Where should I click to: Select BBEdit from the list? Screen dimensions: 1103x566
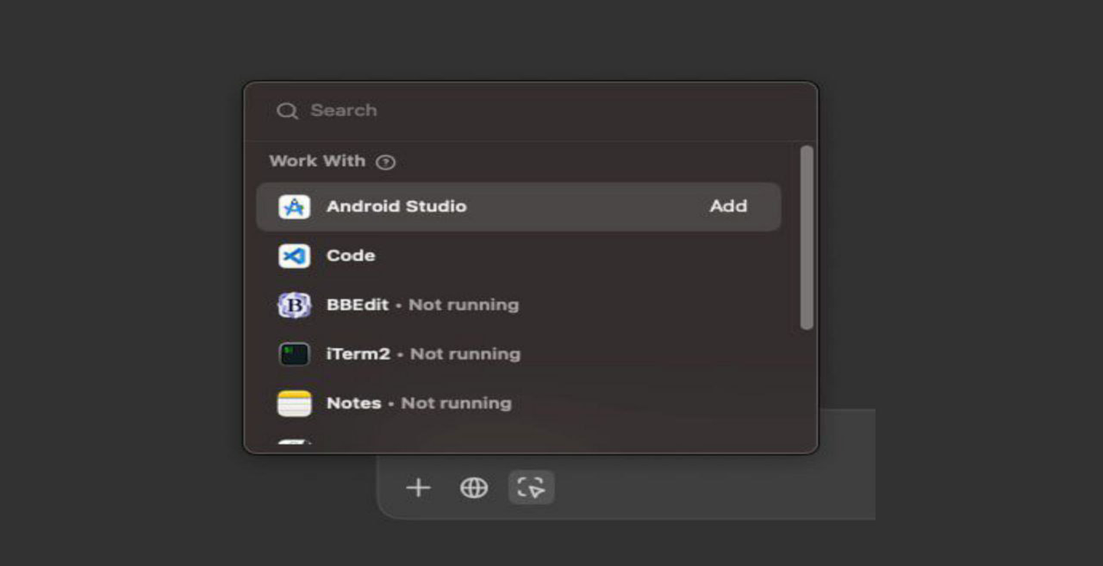pyautogui.click(x=519, y=304)
